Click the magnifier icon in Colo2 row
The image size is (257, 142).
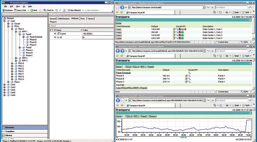pyautogui.click(x=177, y=32)
